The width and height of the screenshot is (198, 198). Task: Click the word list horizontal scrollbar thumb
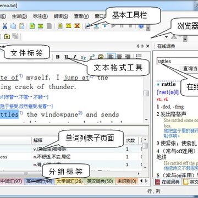tap(26, 173)
